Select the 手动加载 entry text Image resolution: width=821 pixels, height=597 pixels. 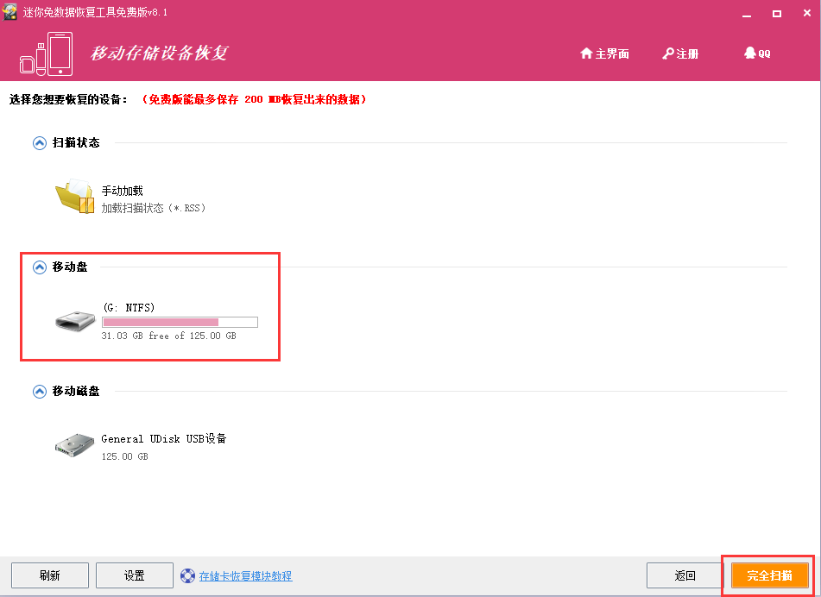pyautogui.click(x=122, y=191)
